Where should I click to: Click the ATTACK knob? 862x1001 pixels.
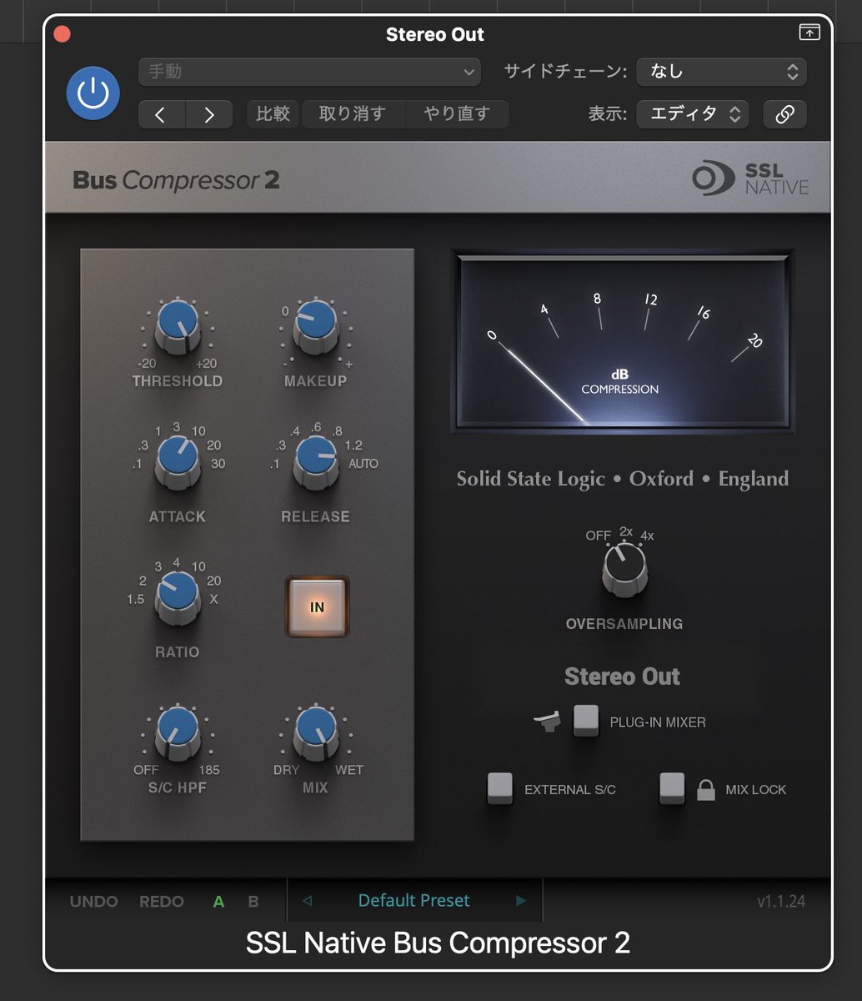pyautogui.click(x=178, y=462)
